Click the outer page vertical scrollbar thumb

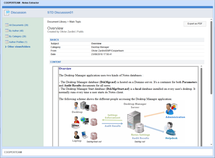tap(211, 58)
